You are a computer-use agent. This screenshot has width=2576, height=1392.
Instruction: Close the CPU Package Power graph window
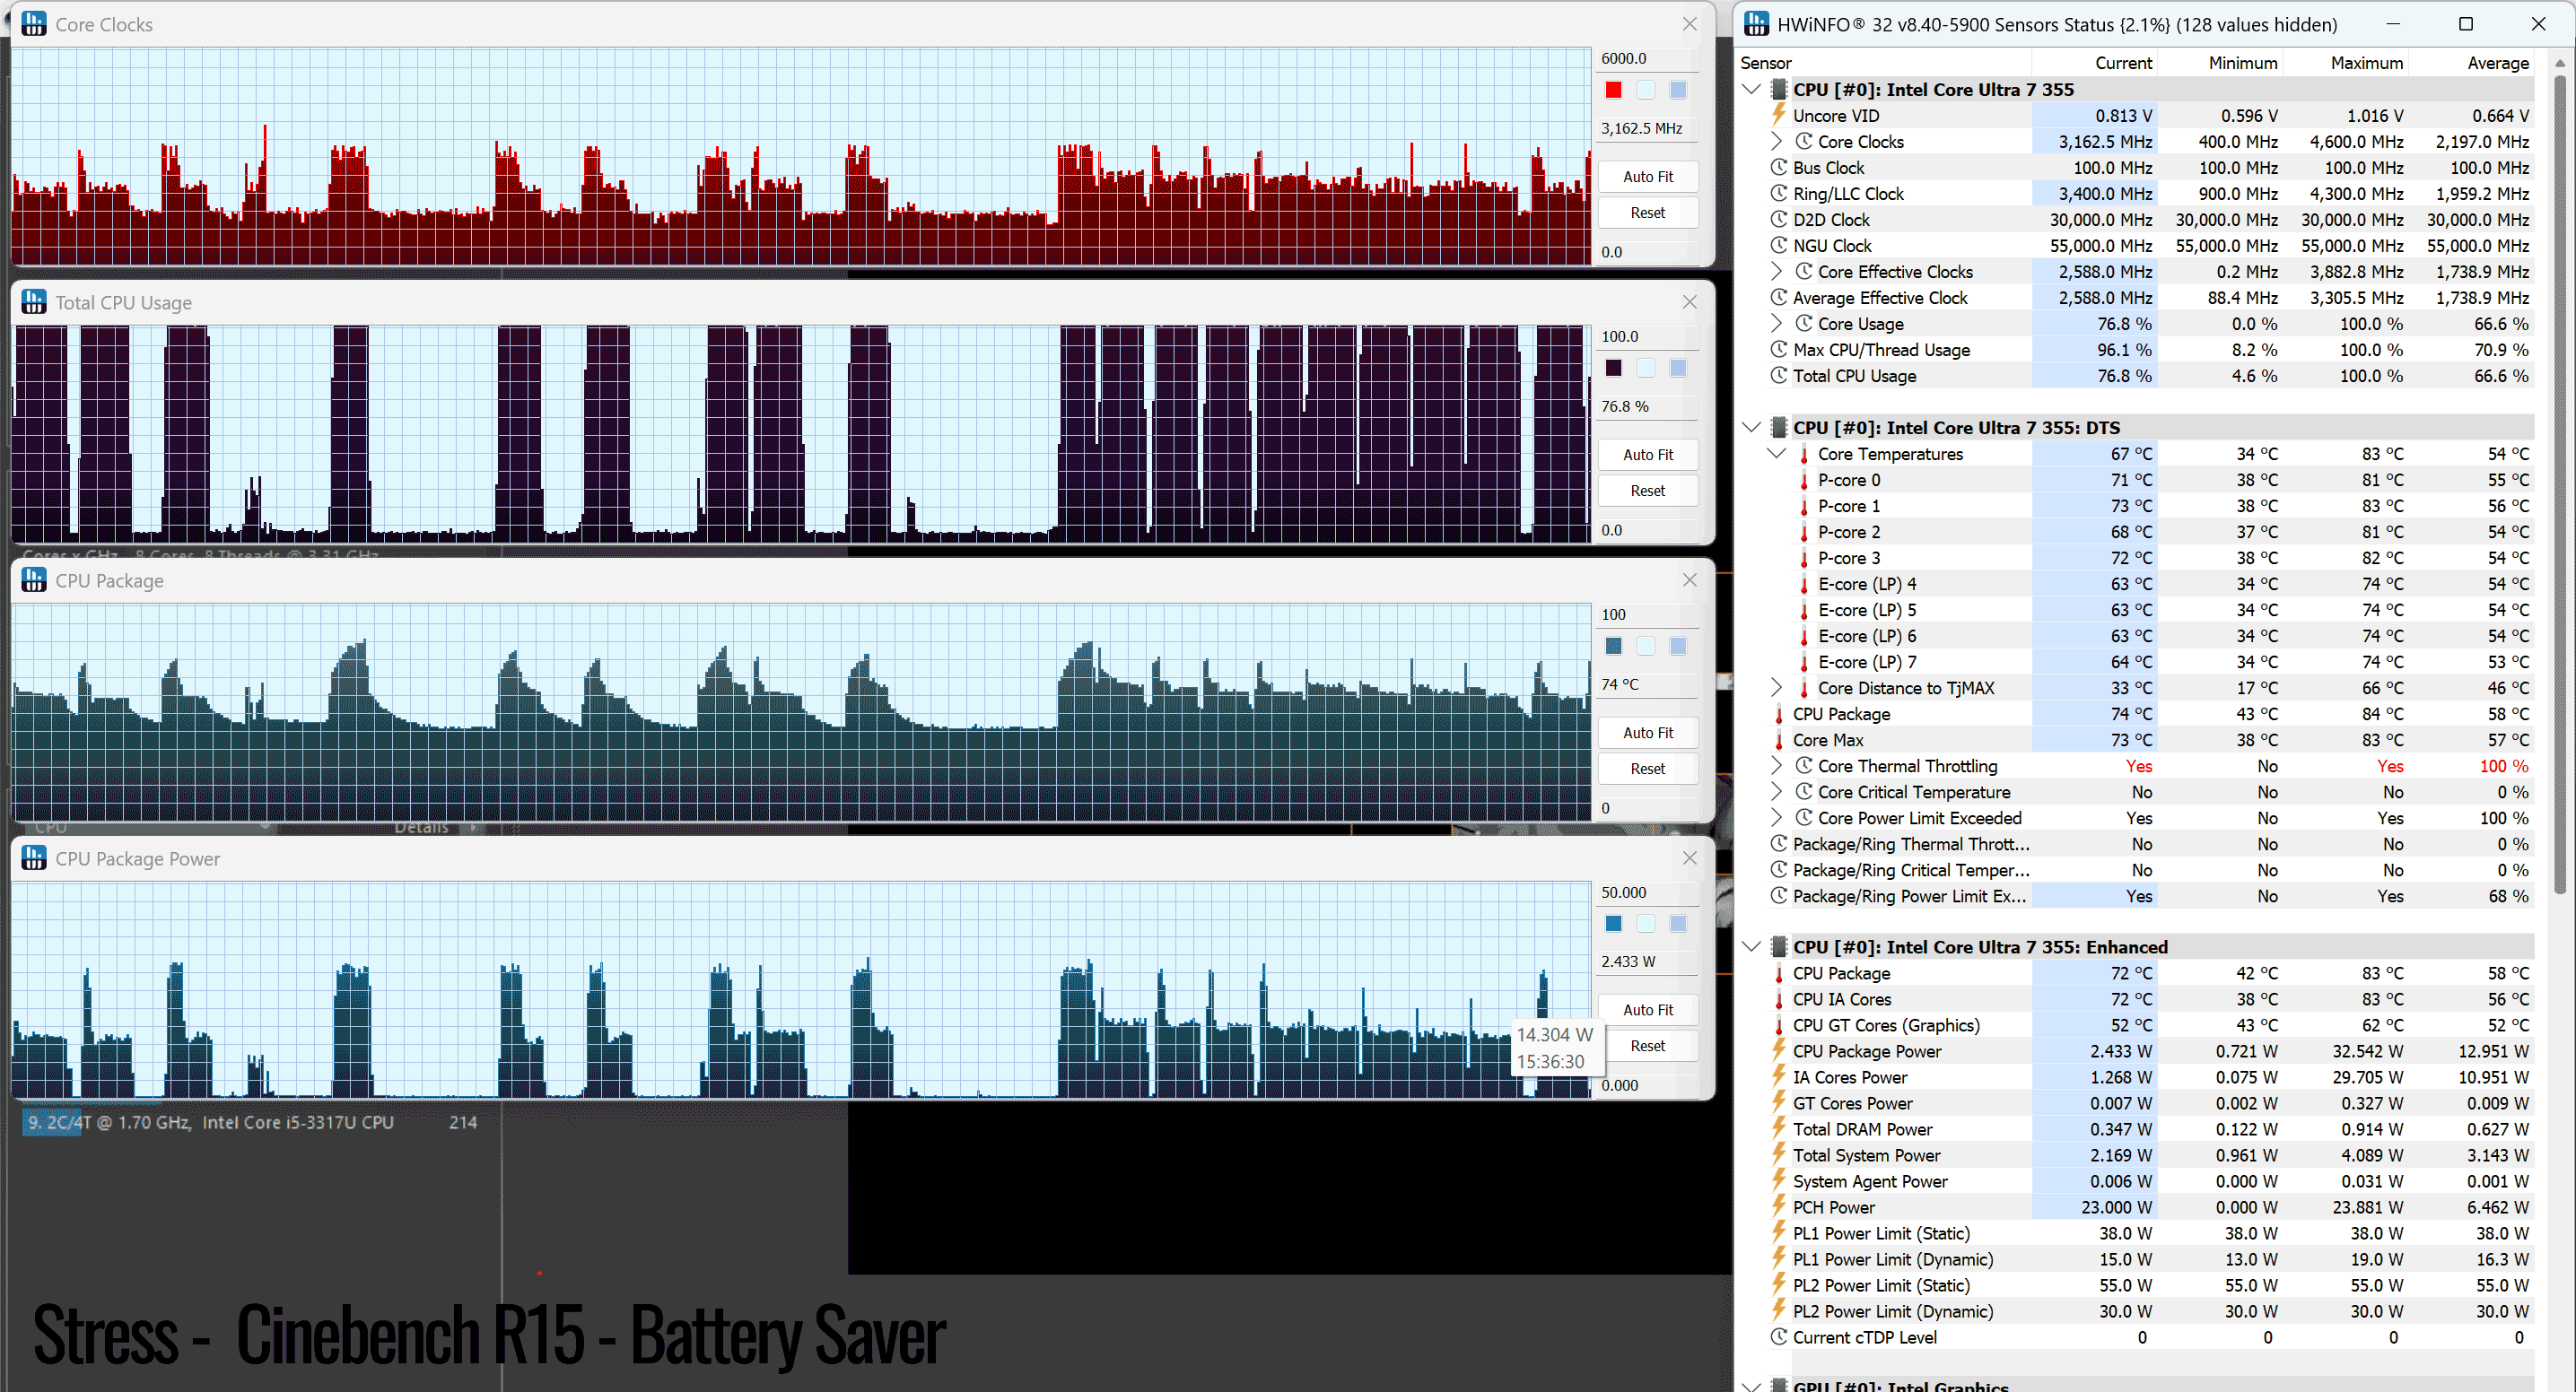(1690, 857)
